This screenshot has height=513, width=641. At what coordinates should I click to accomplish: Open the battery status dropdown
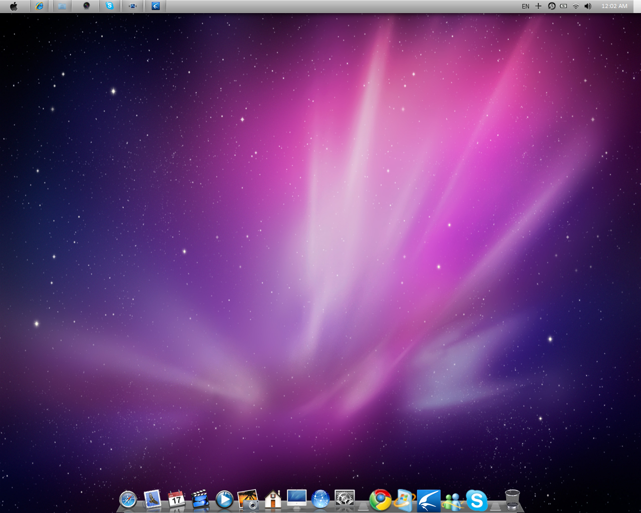pyautogui.click(x=563, y=6)
